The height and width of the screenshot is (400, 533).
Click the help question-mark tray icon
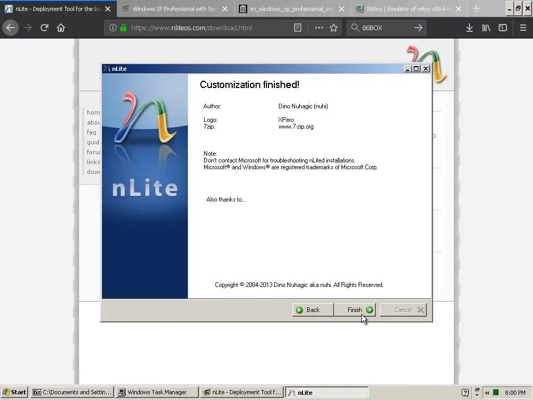pyautogui.click(x=465, y=393)
